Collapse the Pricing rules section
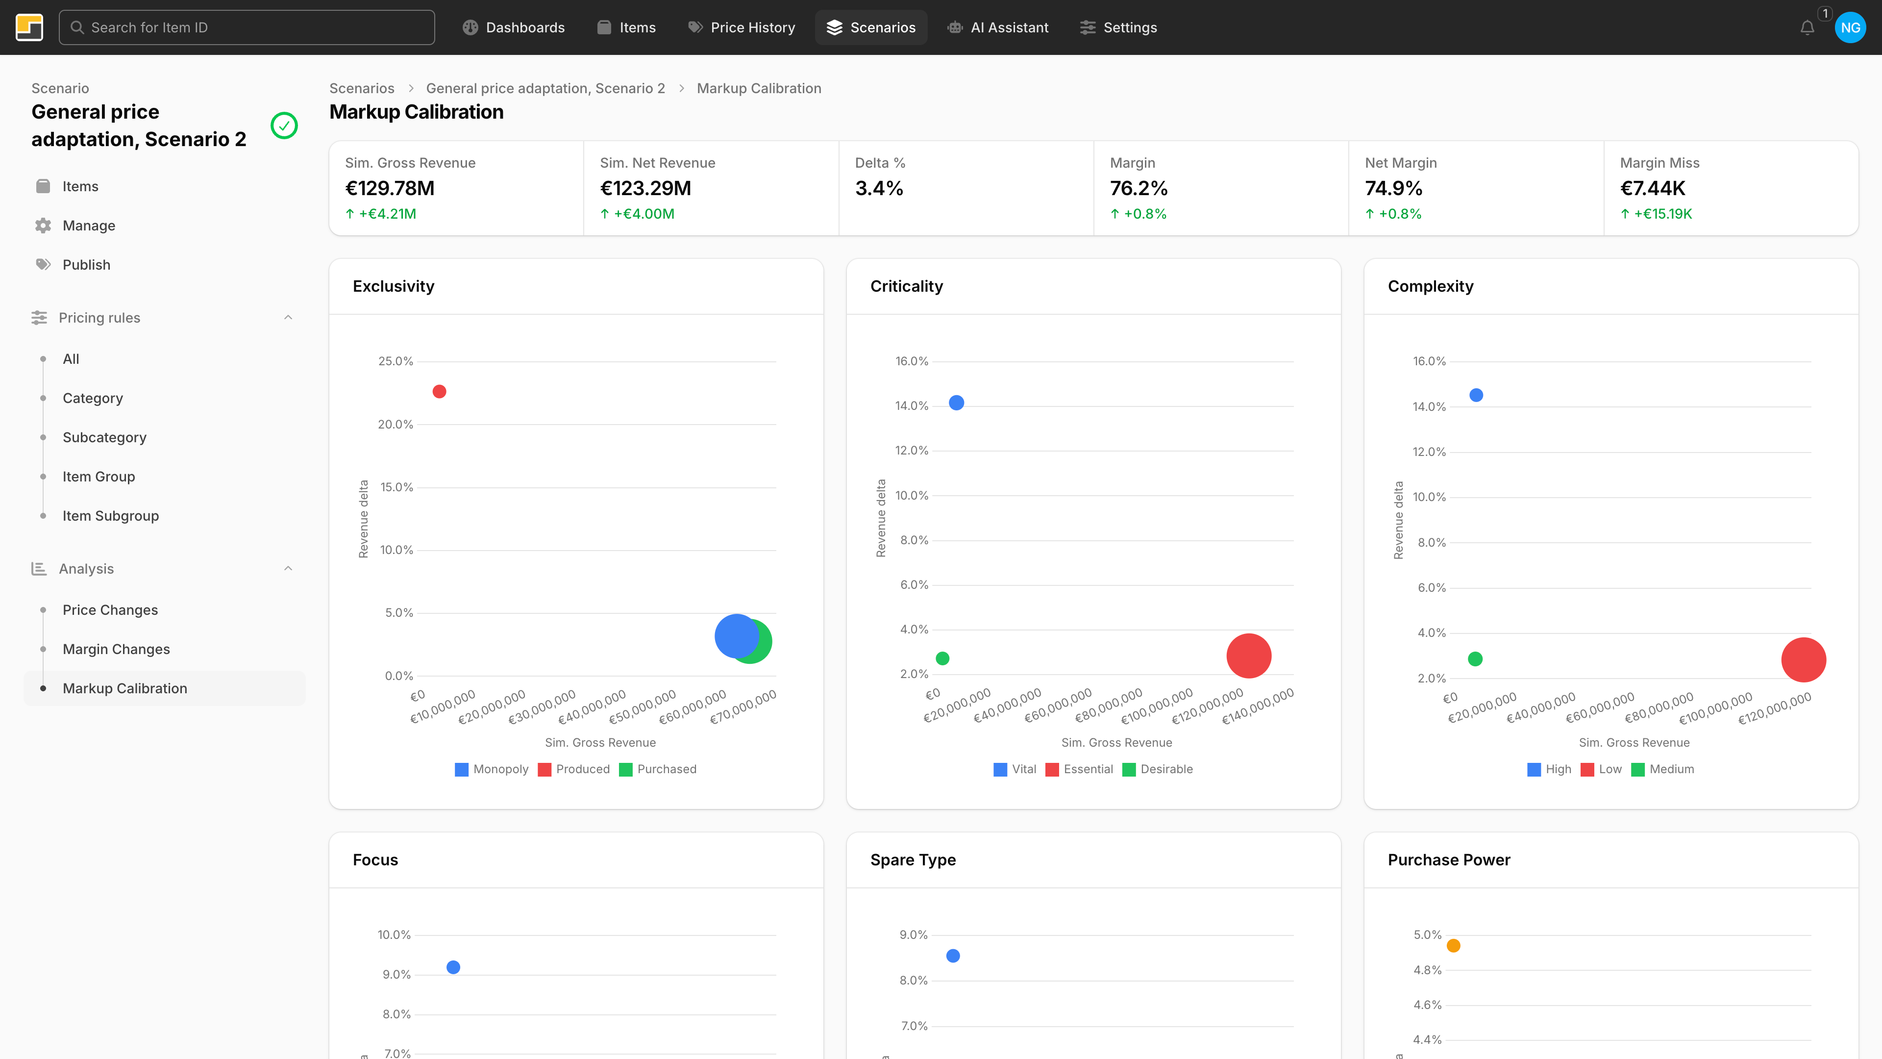This screenshot has height=1059, width=1882. pos(288,317)
